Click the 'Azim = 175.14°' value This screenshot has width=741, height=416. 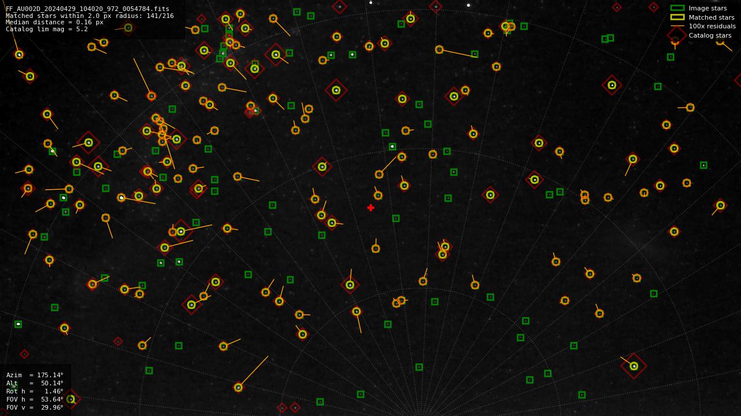[35, 375]
